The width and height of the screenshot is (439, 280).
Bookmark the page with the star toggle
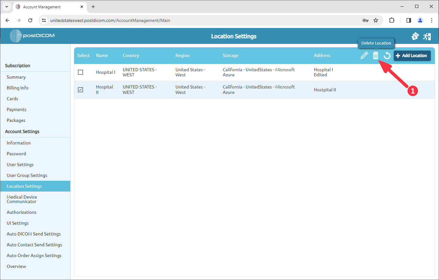click(376, 20)
